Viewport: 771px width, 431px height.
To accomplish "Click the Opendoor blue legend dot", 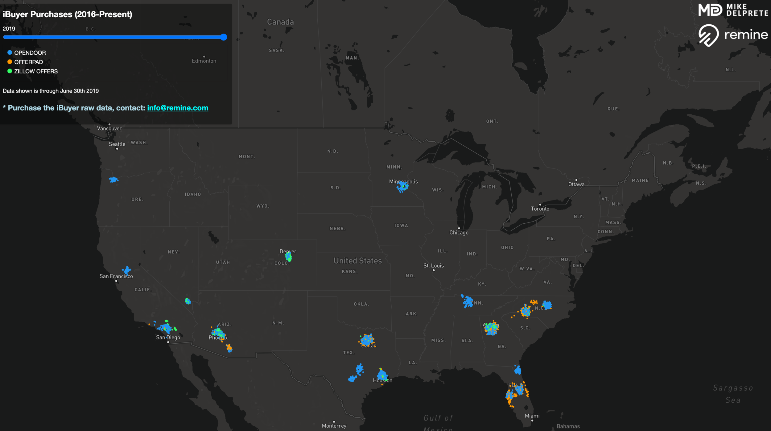I will click(x=10, y=53).
